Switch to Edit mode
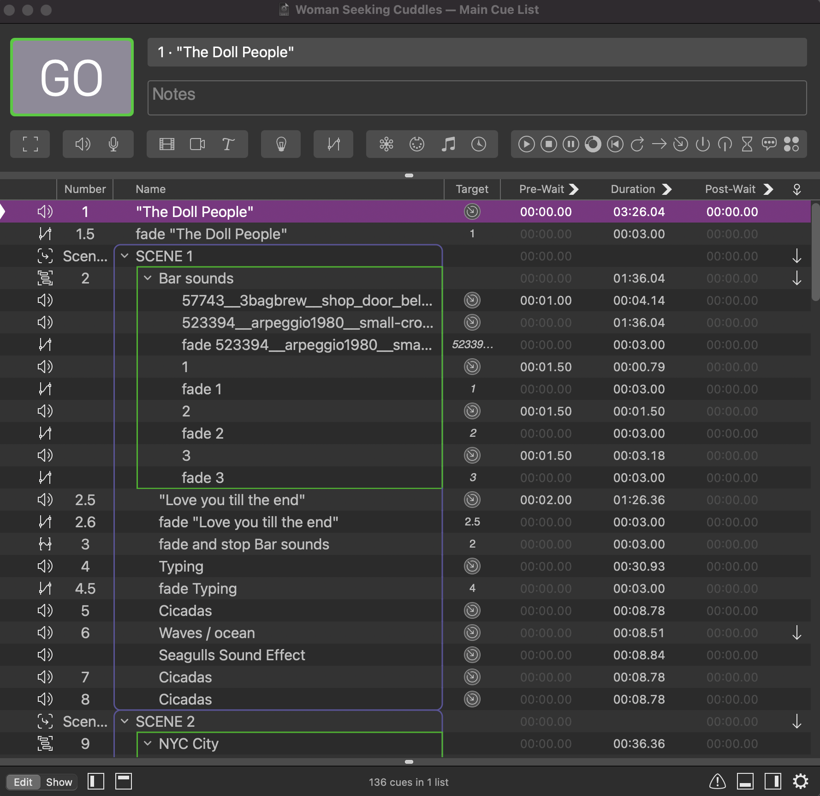Image resolution: width=820 pixels, height=796 pixels. (x=23, y=782)
